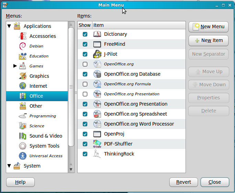Select the Internet menu
The width and height of the screenshot is (235, 193).
(x=38, y=86)
